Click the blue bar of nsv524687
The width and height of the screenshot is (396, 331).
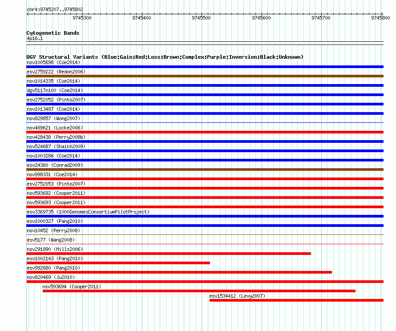205,151
